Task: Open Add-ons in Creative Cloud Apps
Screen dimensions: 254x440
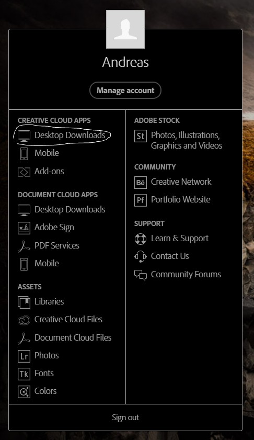Action: click(41, 172)
